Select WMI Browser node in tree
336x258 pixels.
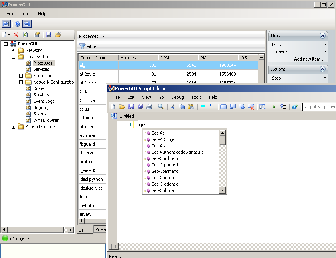[x=46, y=120]
